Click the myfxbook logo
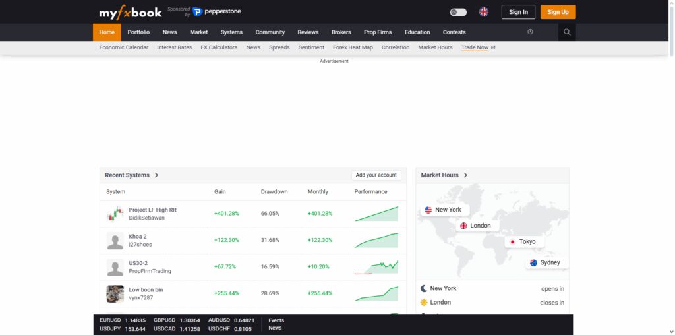This screenshot has height=335, width=675. [x=131, y=13]
